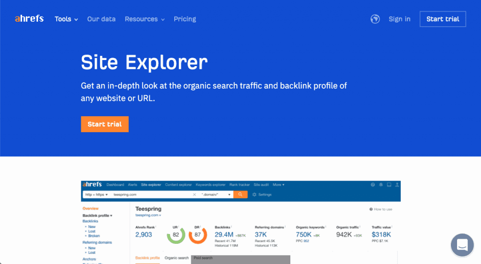Expand the More menu in demo header
Screen dimensions: 481x264
(x=279, y=185)
